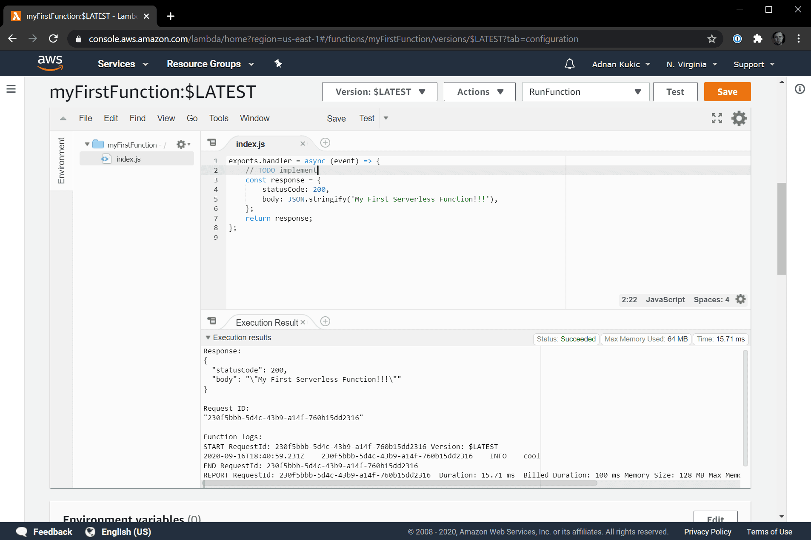The image size is (811, 540).
Task: Open editor preferences gear icon
Action: 739,118
